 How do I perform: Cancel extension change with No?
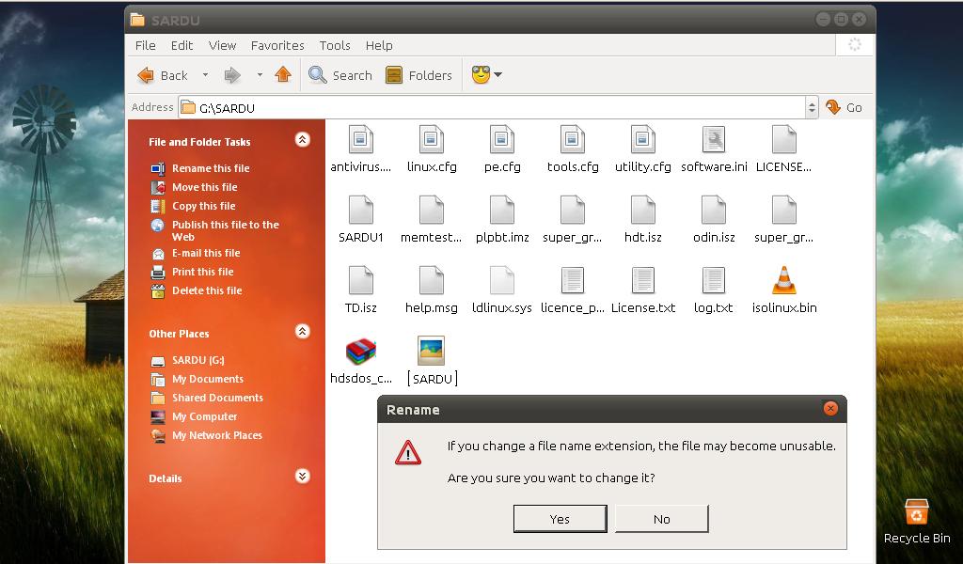click(x=661, y=519)
